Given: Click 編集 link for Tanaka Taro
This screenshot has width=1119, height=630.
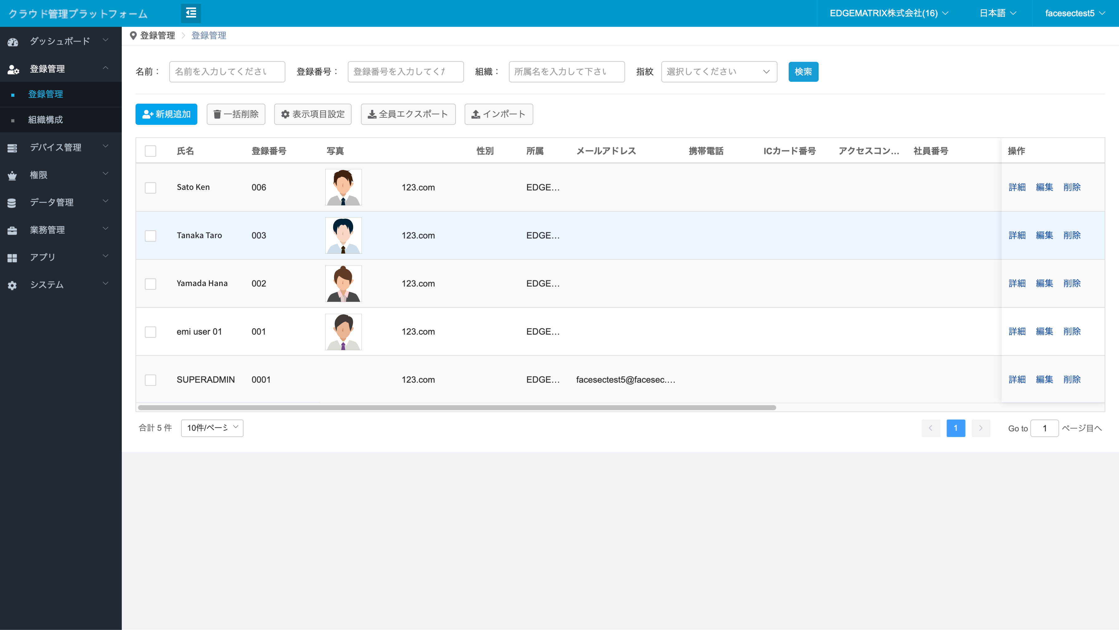Looking at the screenshot, I should pyautogui.click(x=1044, y=235).
